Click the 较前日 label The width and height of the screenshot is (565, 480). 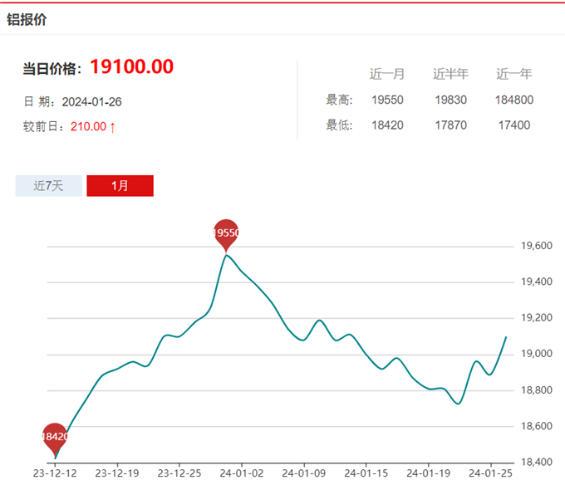[43, 126]
